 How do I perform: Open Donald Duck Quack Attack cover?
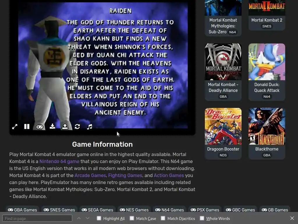(267, 62)
